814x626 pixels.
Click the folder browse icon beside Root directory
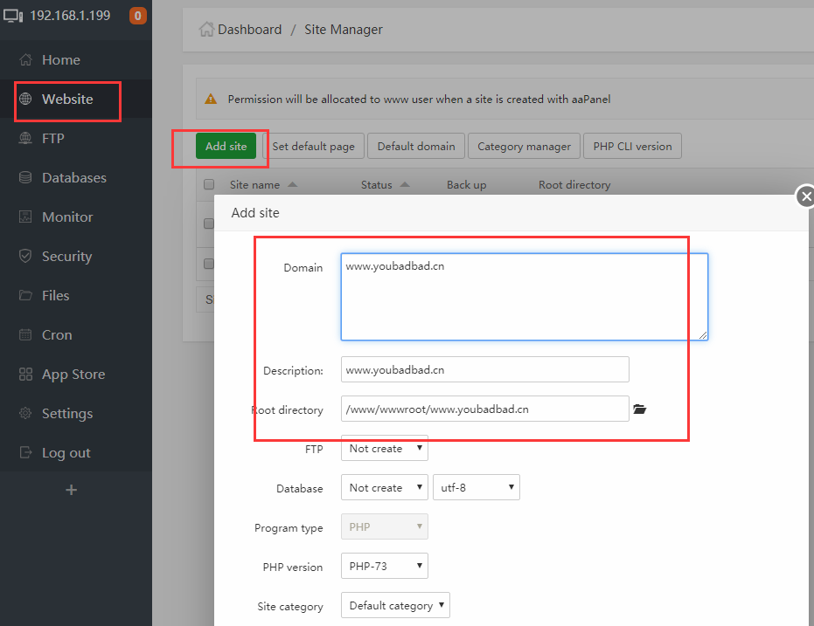(639, 409)
